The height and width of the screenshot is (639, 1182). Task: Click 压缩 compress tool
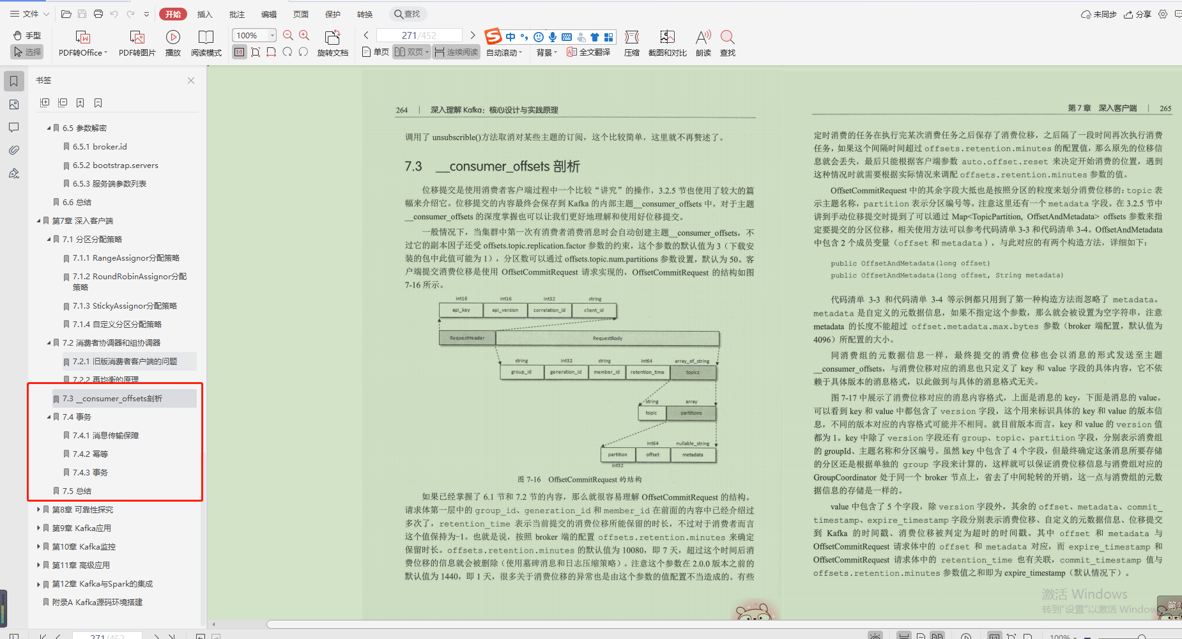[x=632, y=43]
